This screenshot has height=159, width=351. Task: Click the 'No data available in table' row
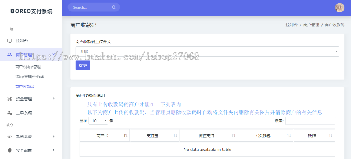207,149
